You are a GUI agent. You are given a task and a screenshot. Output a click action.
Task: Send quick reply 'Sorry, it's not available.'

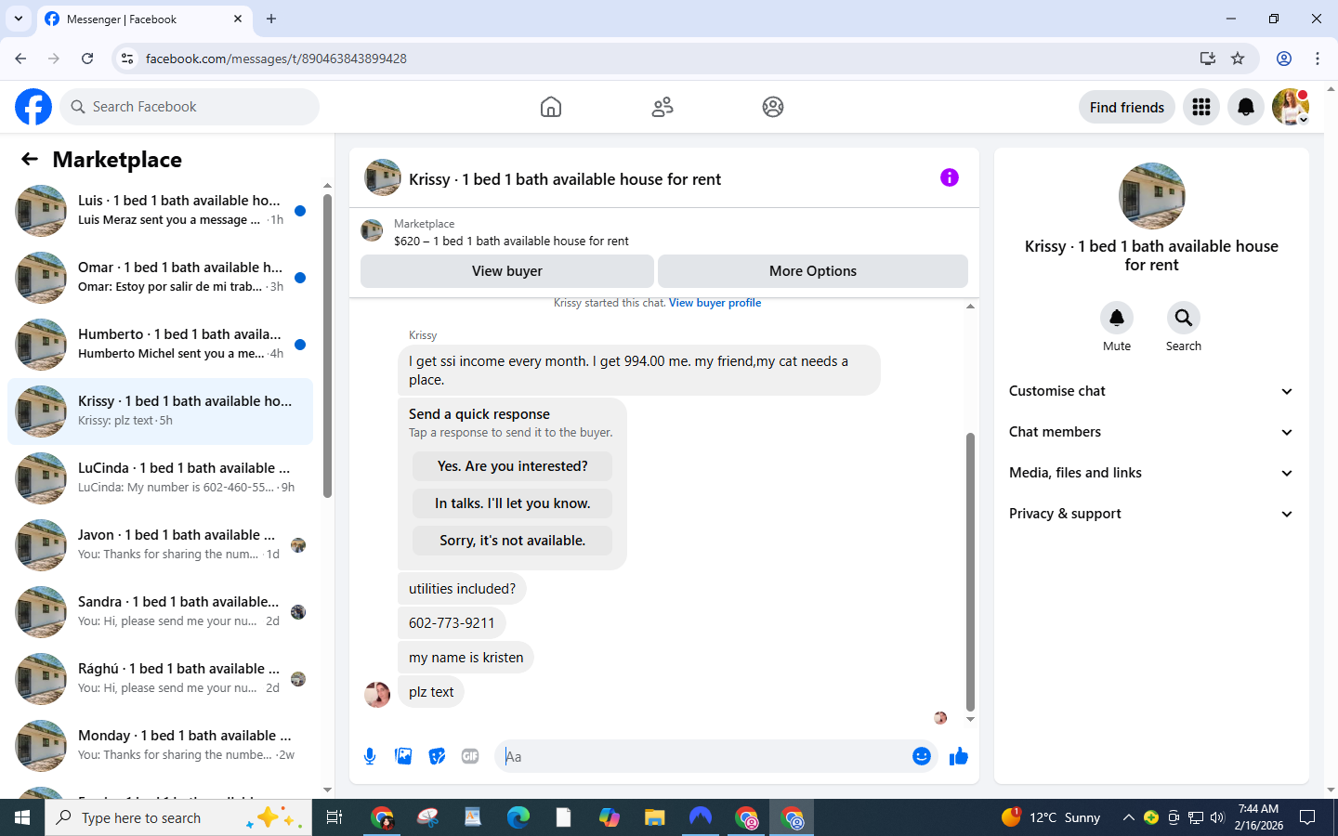(x=512, y=541)
